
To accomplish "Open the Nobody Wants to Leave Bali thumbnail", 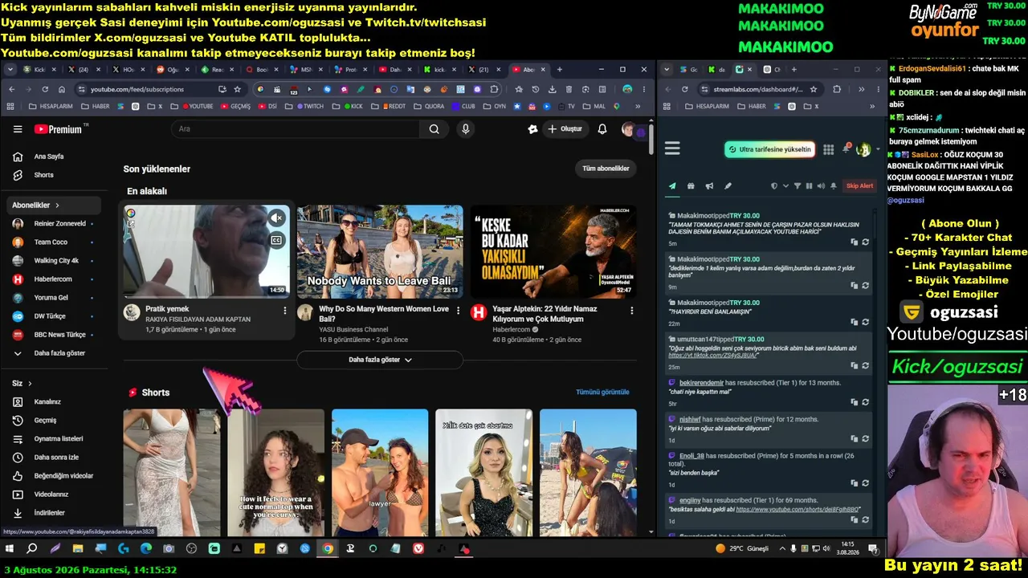I will point(380,251).
